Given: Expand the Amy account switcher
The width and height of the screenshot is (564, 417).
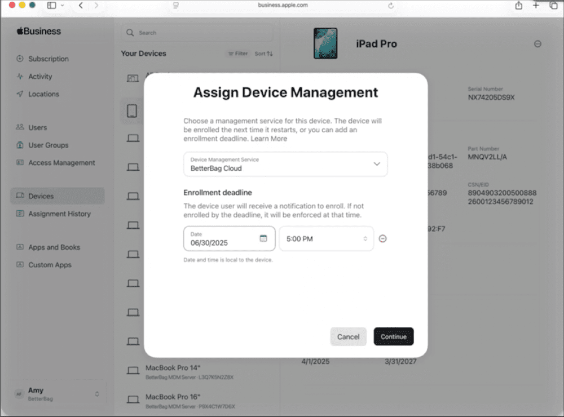Looking at the screenshot, I should tap(97, 394).
